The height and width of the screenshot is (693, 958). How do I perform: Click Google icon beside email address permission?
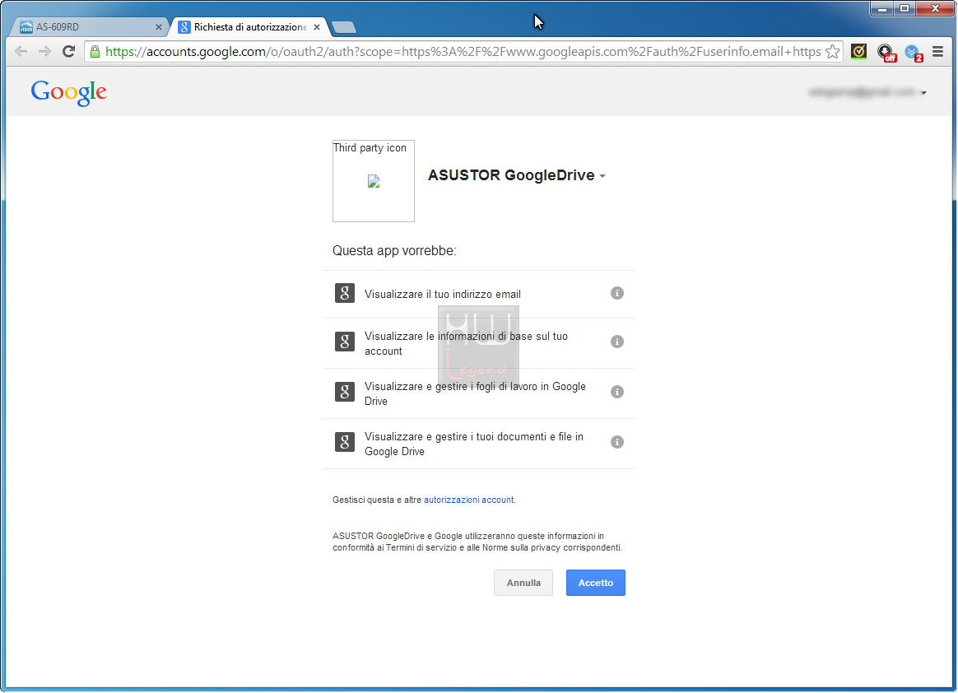(x=345, y=293)
